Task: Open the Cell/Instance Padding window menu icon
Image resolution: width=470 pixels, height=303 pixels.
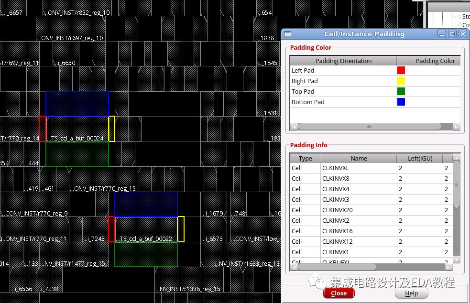Action: (288, 34)
